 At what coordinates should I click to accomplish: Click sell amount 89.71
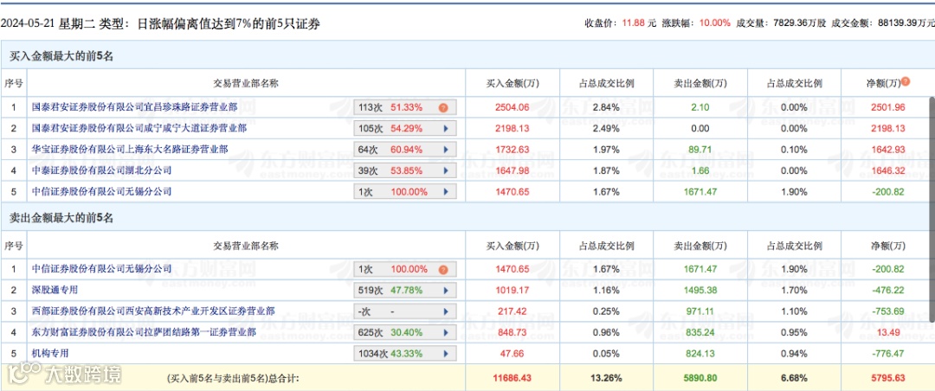pyautogui.click(x=701, y=150)
